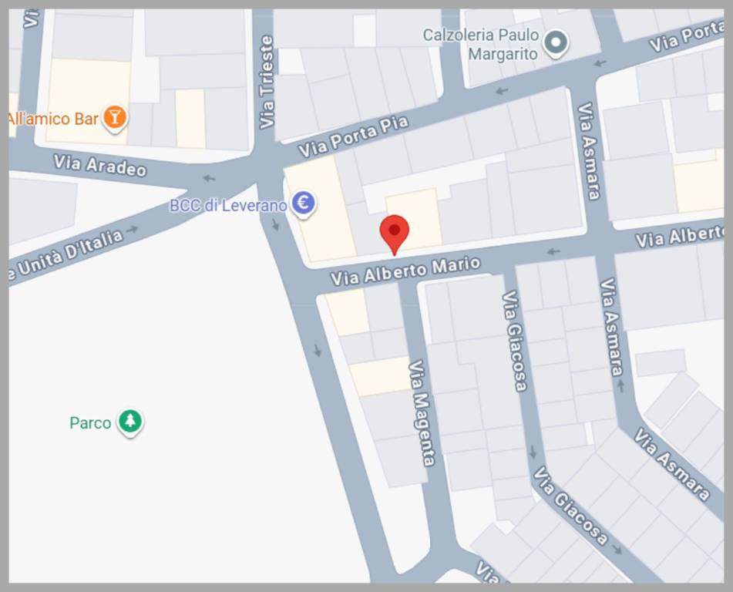Click the red location pin marker

pos(395,235)
